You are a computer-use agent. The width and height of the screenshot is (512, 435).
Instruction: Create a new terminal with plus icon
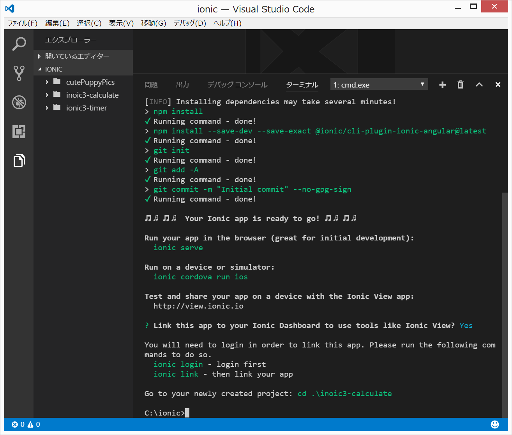click(442, 85)
